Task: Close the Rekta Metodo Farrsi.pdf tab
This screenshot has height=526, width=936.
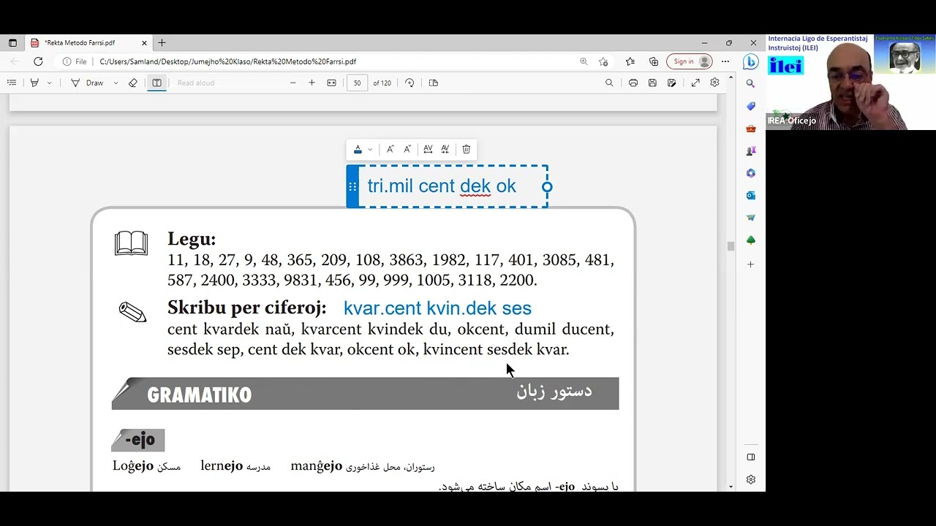Action: pos(144,43)
